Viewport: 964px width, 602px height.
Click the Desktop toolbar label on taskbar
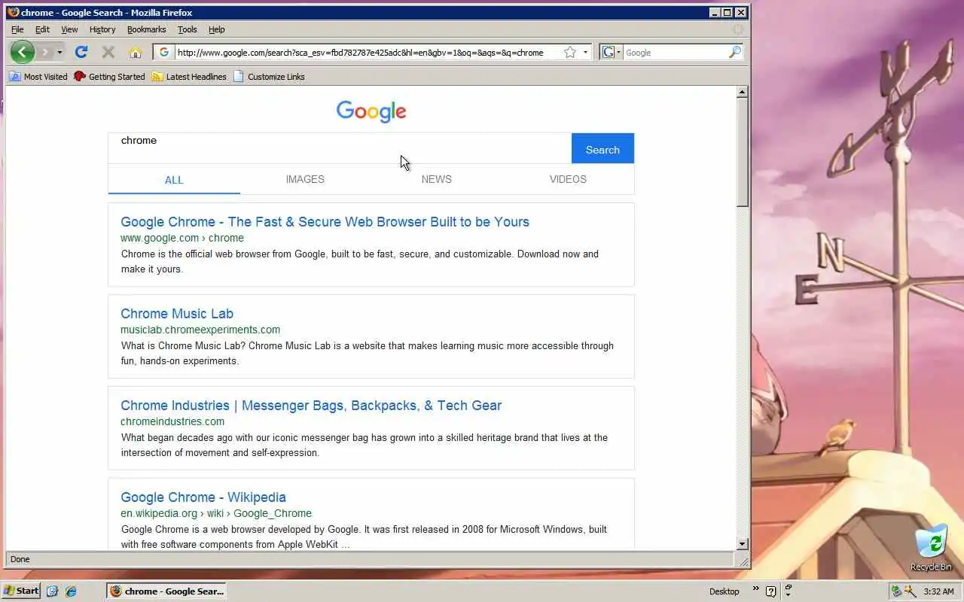click(725, 591)
